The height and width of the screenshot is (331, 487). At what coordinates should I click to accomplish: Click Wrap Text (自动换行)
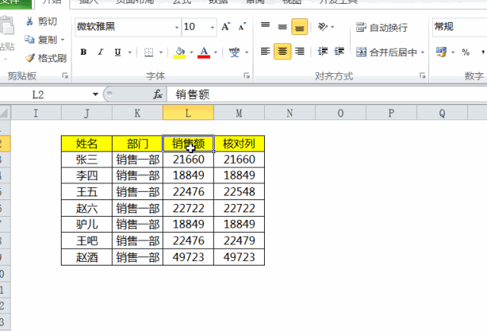coord(382,27)
